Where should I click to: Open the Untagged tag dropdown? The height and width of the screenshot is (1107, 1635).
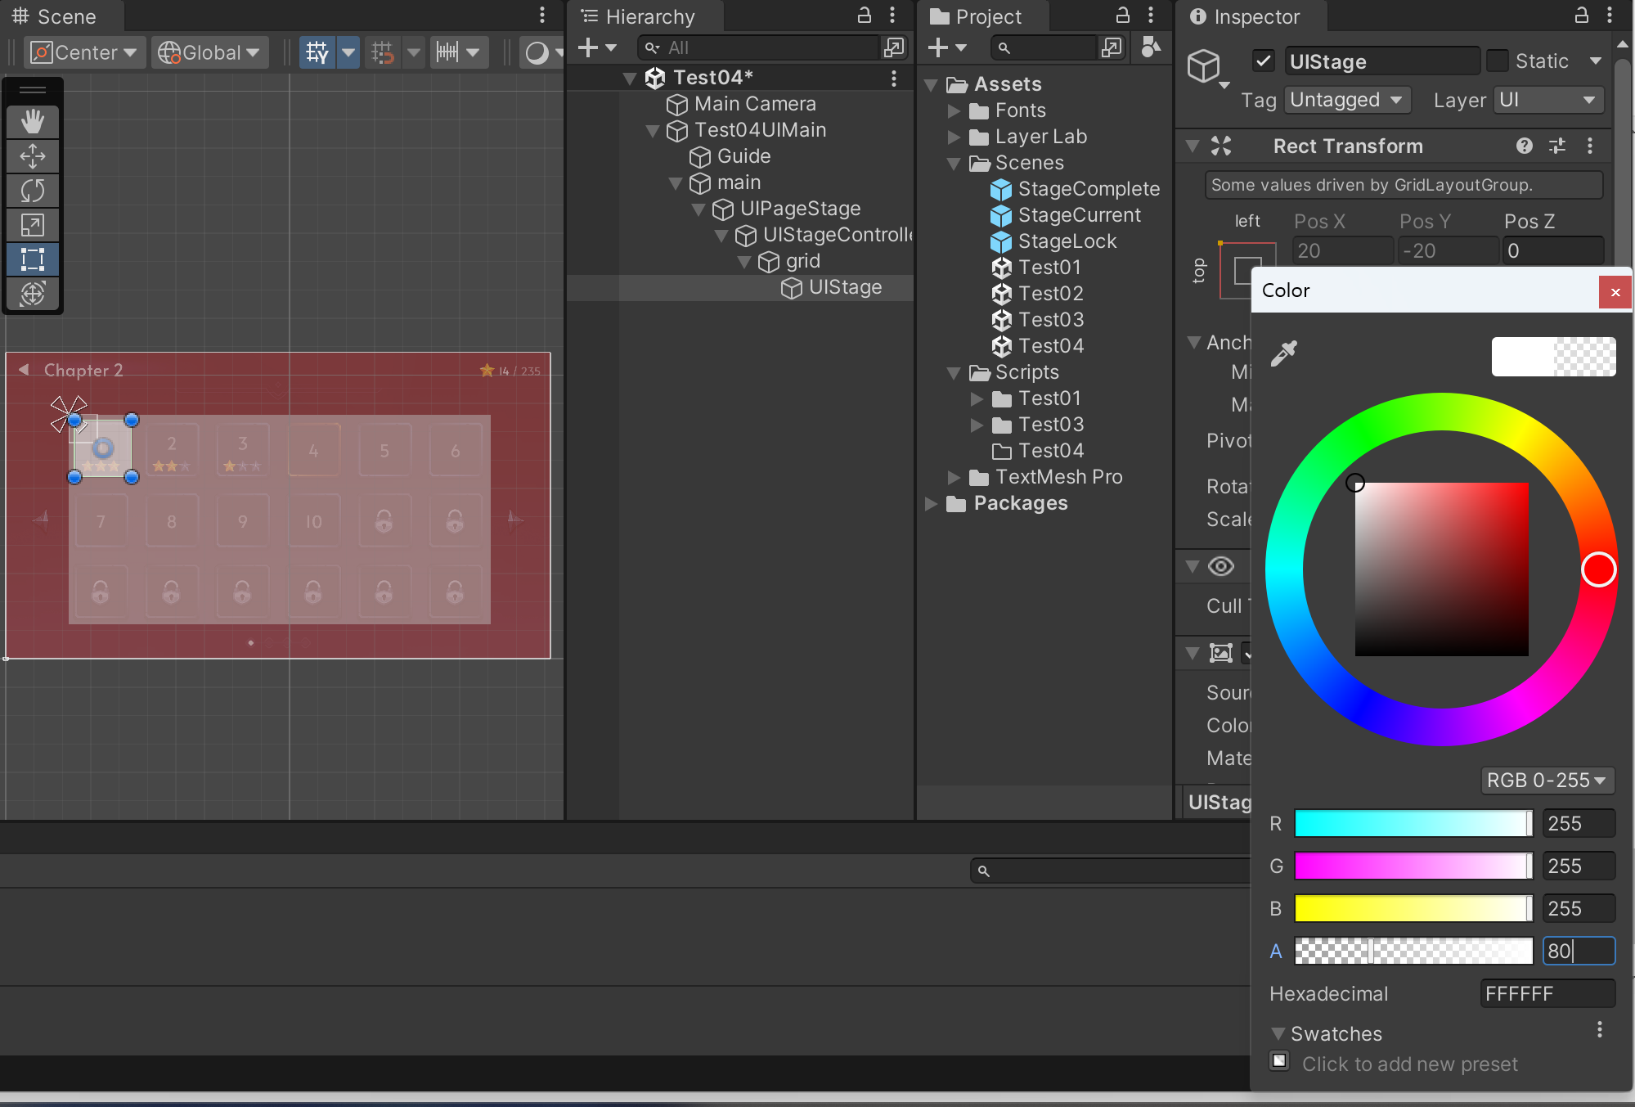click(x=1346, y=100)
